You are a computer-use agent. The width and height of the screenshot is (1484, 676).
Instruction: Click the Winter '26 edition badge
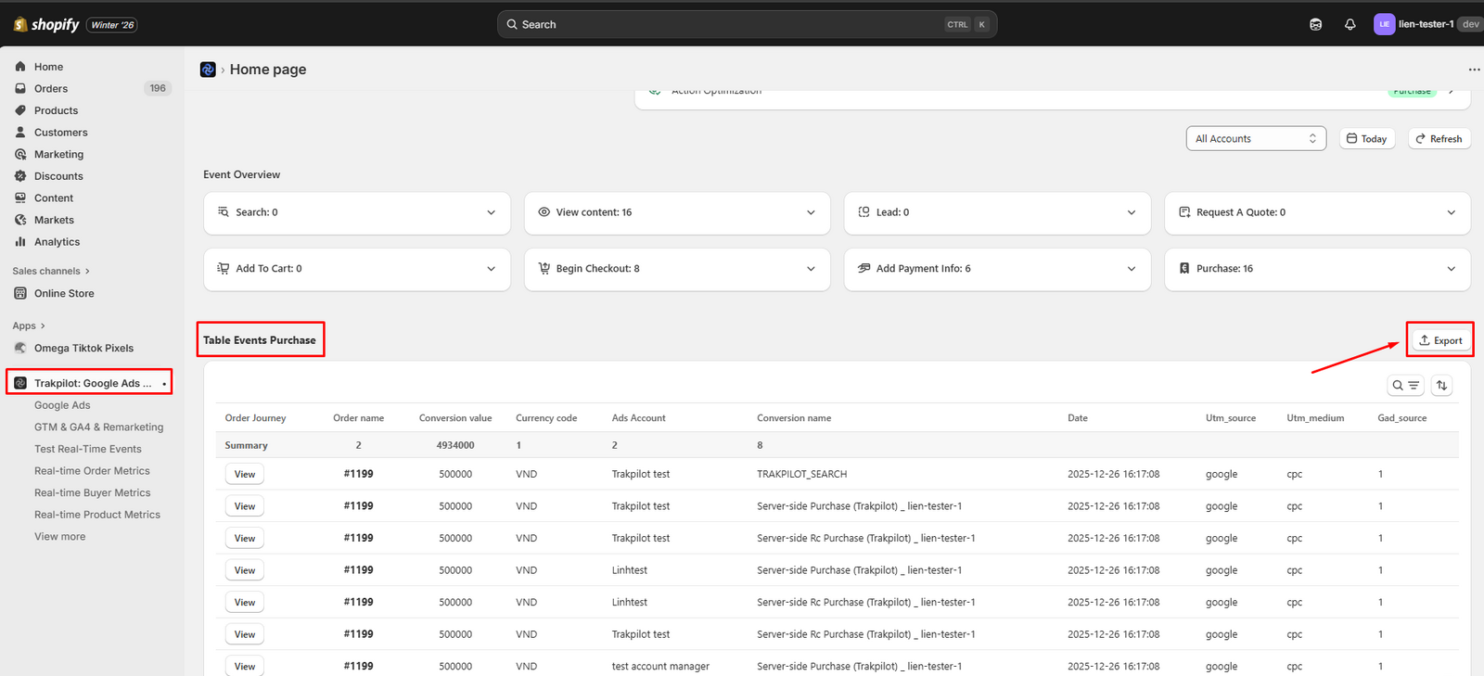113,25
